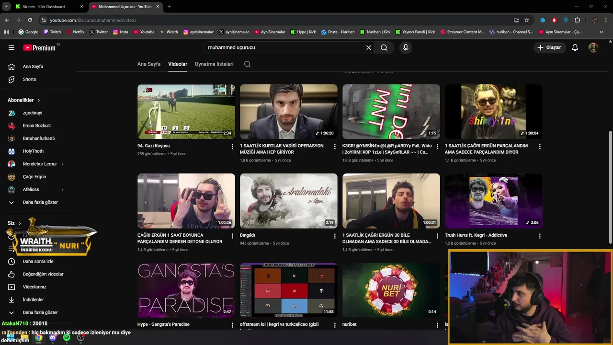This screenshot has height=345, width=613.
Task: Click the Oluştur create button
Action: tap(549, 47)
